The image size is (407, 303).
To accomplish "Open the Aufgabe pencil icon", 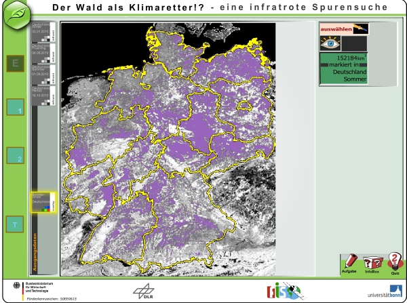I will pos(349,264).
